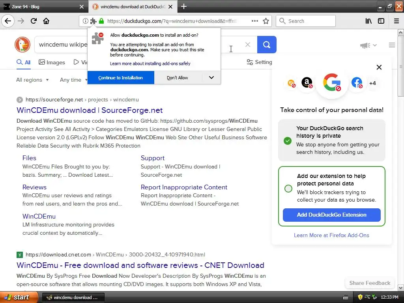The height and width of the screenshot is (303, 404).
Task: Open search Settings dropdown
Action: point(260,62)
